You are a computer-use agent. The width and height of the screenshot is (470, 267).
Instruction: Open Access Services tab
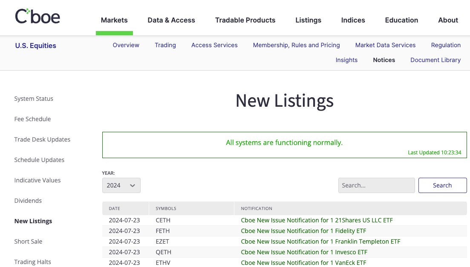(214, 45)
